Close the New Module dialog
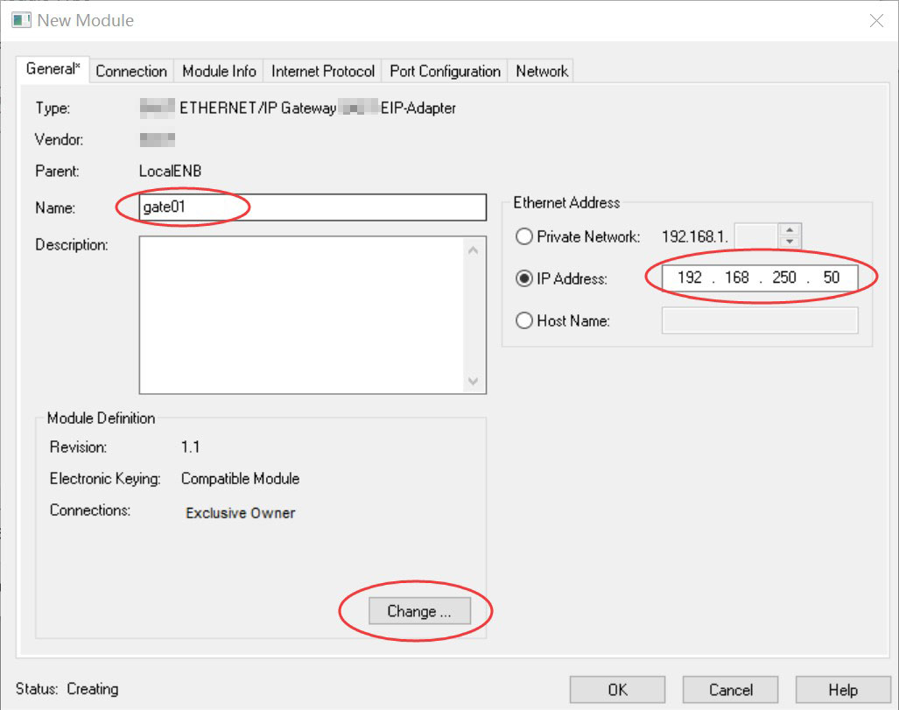 pyautogui.click(x=876, y=20)
